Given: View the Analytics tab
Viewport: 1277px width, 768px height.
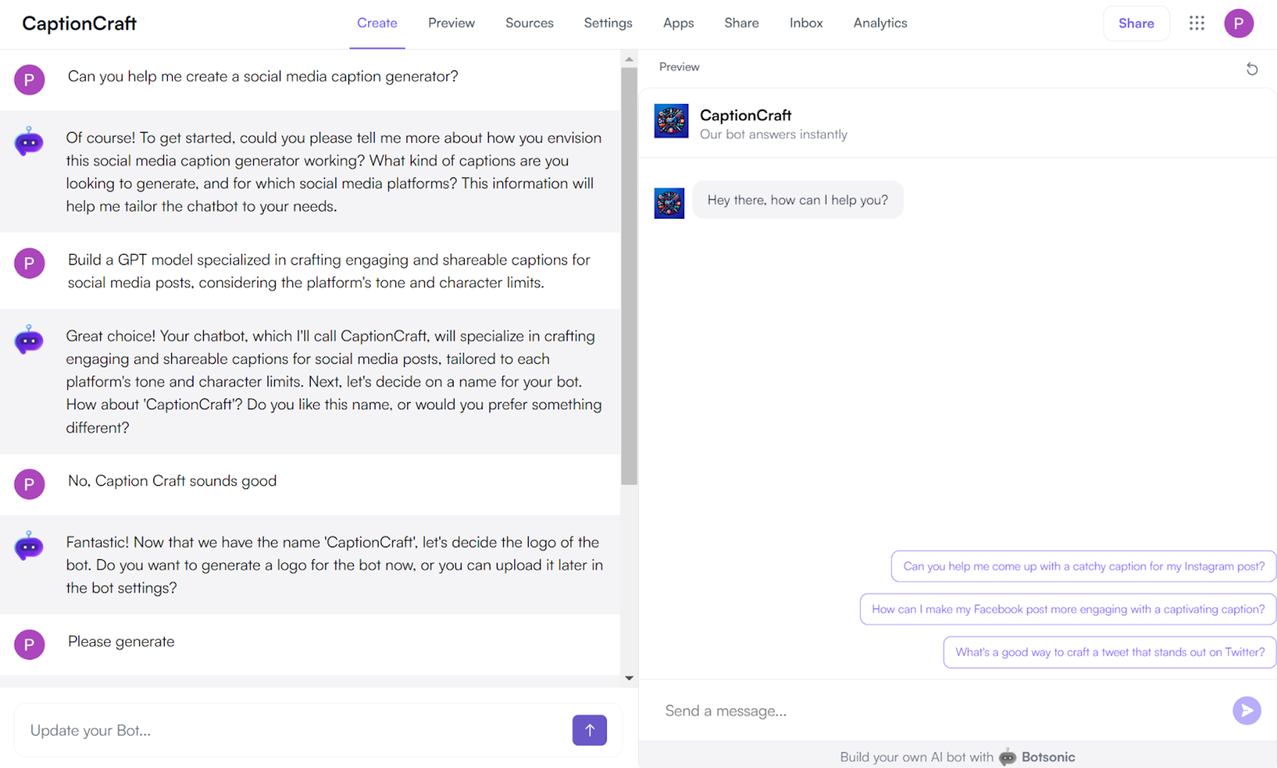Looking at the screenshot, I should tap(880, 23).
